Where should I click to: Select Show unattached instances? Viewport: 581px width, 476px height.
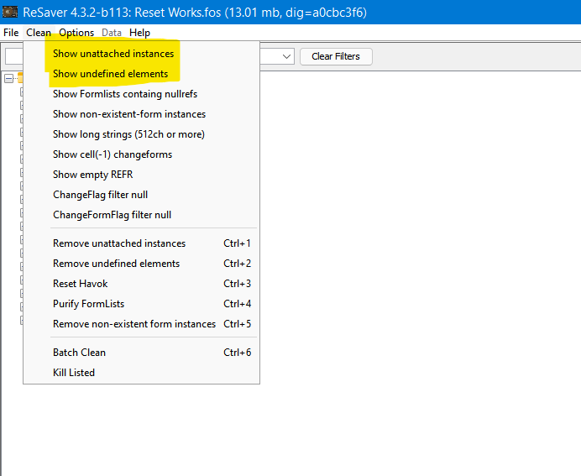tap(113, 54)
